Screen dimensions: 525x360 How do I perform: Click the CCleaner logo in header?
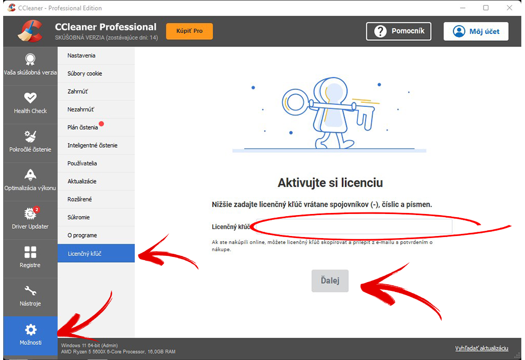pyautogui.click(x=30, y=31)
